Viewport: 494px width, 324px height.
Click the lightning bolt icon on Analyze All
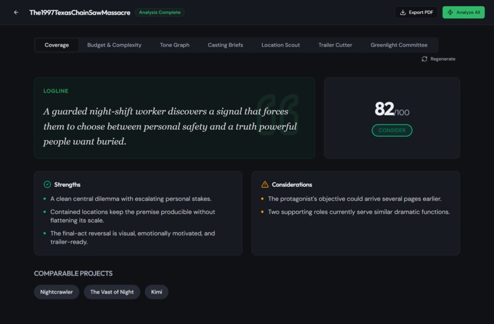coord(450,12)
